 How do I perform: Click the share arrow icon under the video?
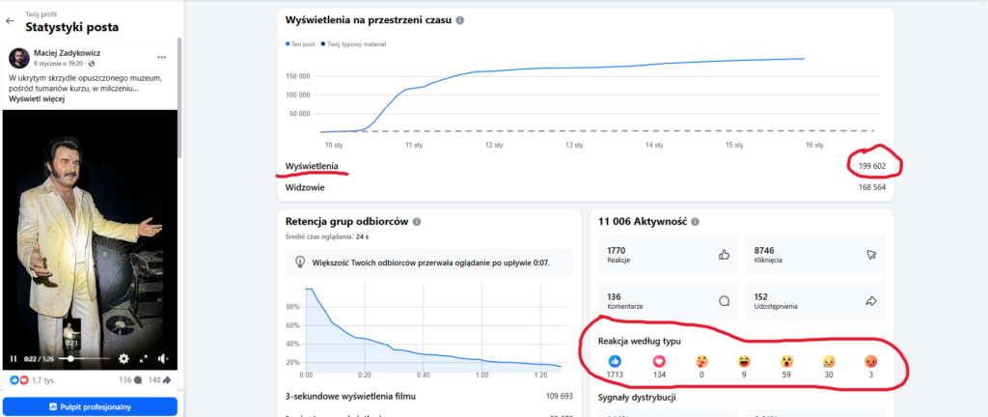165,380
